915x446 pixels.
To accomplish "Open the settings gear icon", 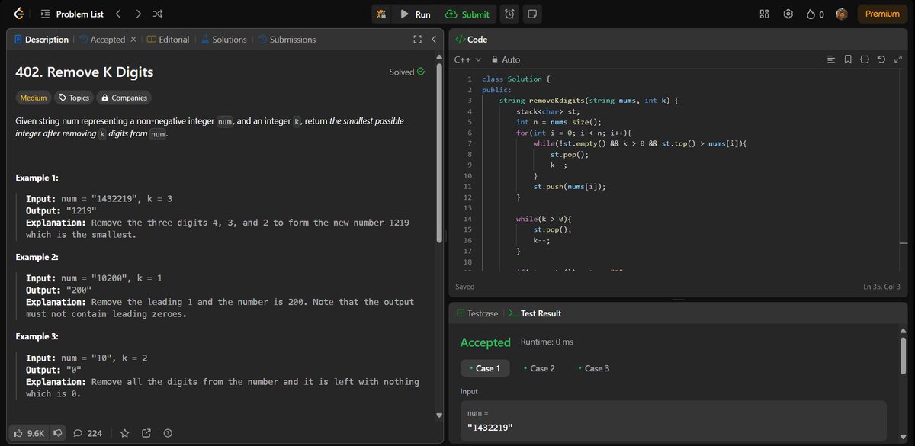I will click(x=788, y=14).
